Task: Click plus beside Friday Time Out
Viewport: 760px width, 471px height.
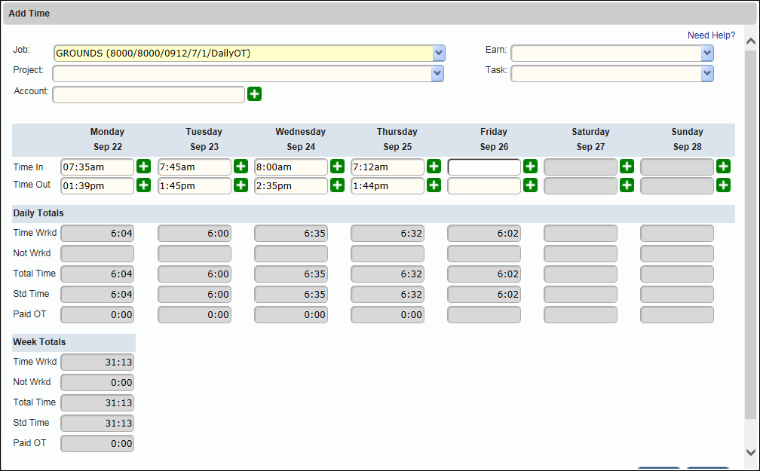Action: pyautogui.click(x=530, y=185)
